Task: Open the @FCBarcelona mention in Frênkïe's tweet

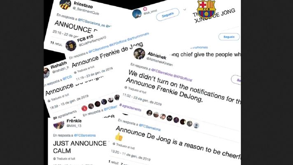Action: tap(85, 135)
